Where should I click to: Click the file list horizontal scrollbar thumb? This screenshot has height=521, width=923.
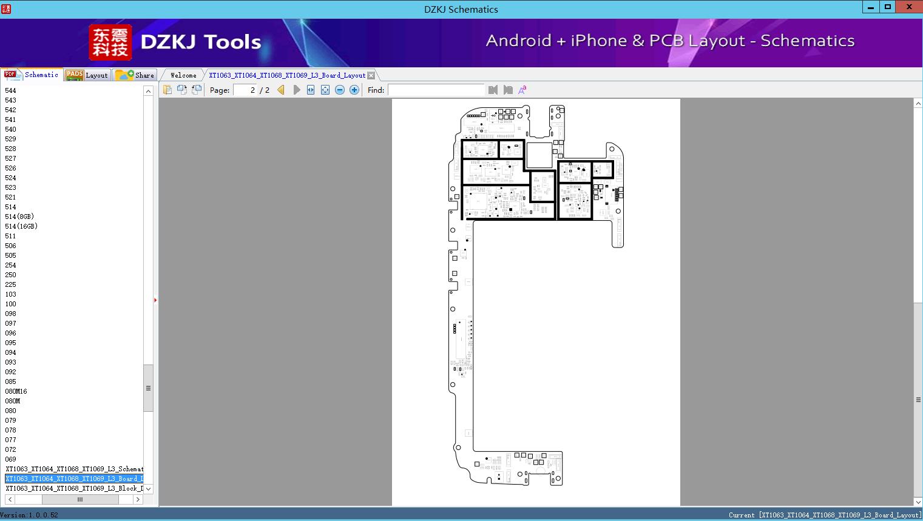point(80,499)
